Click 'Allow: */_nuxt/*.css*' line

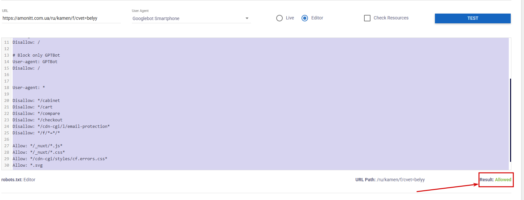(39, 152)
